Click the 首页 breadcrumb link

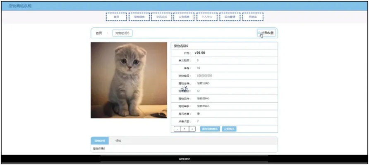99,33
